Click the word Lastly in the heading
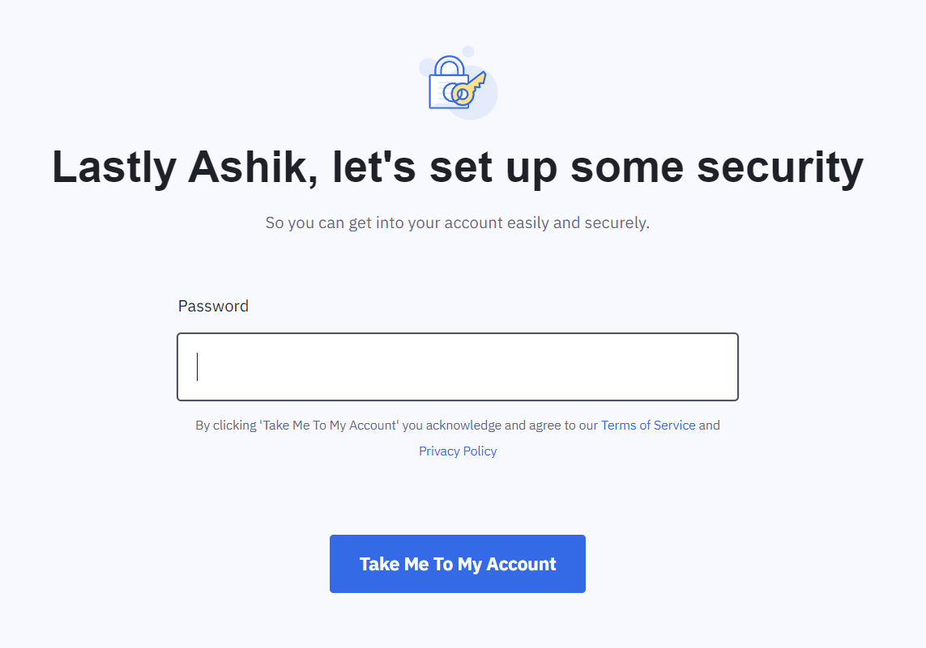Screen dimensions: 926x648 point(114,167)
